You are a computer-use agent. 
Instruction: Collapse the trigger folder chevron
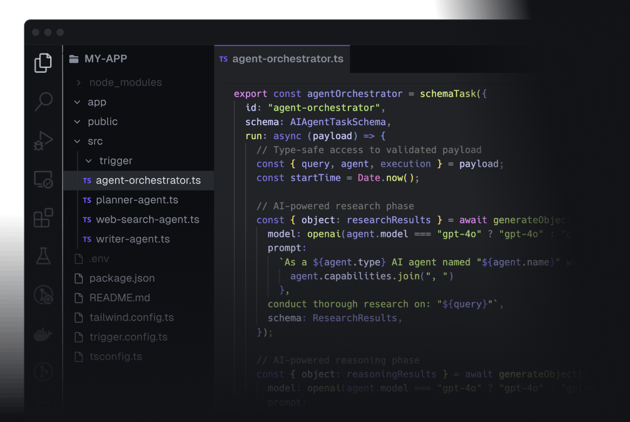[x=89, y=161]
